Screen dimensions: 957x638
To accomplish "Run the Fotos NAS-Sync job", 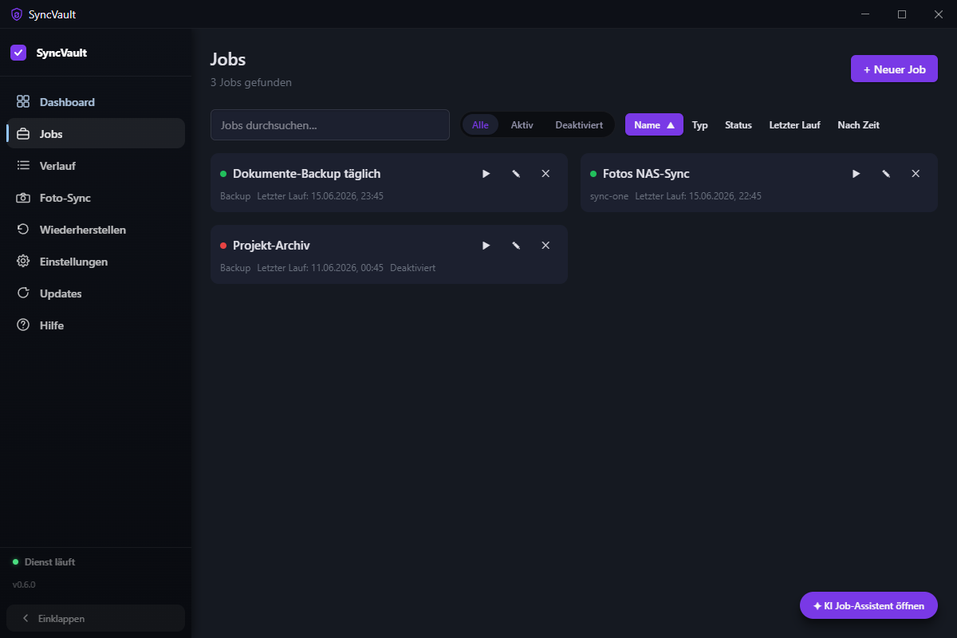I will click(x=857, y=174).
